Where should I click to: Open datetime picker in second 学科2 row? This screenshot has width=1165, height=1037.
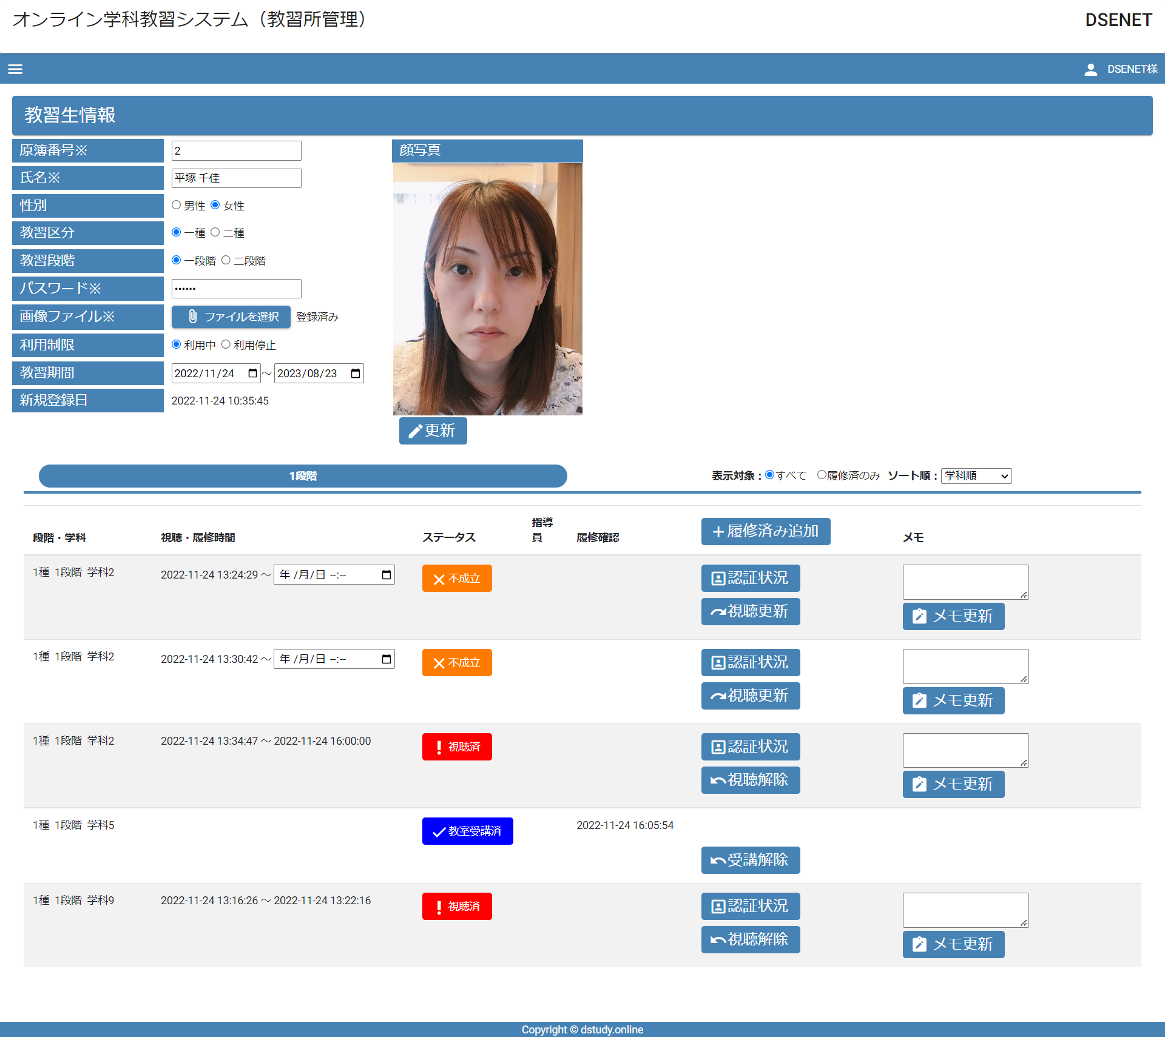point(387,659)
